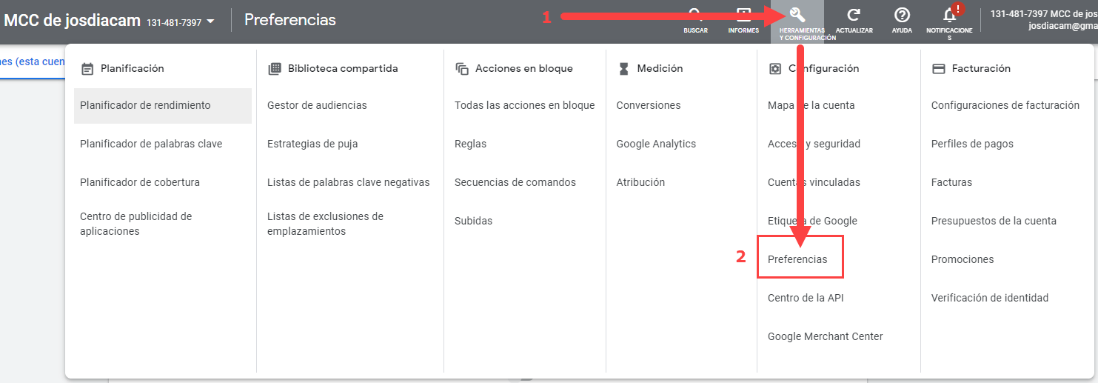Go to Gestor de audiencias
The height and width of the screenshot is (383, 1098).
click(x=317, y=105)
